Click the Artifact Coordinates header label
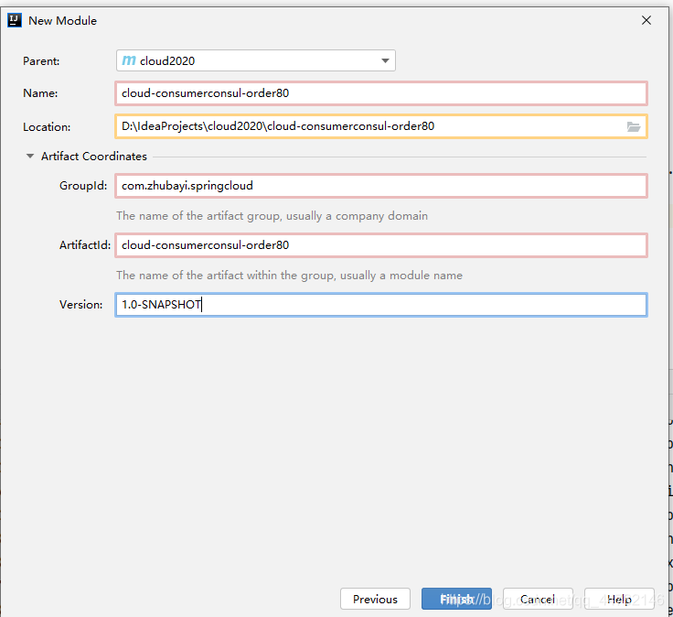Screen dimensions: 673x617 pyautogui.click(x=94, y=156)
